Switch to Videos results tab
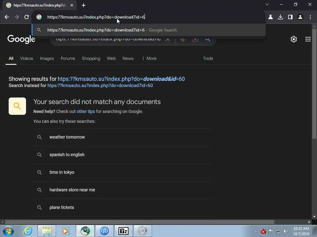 point(27,58)
